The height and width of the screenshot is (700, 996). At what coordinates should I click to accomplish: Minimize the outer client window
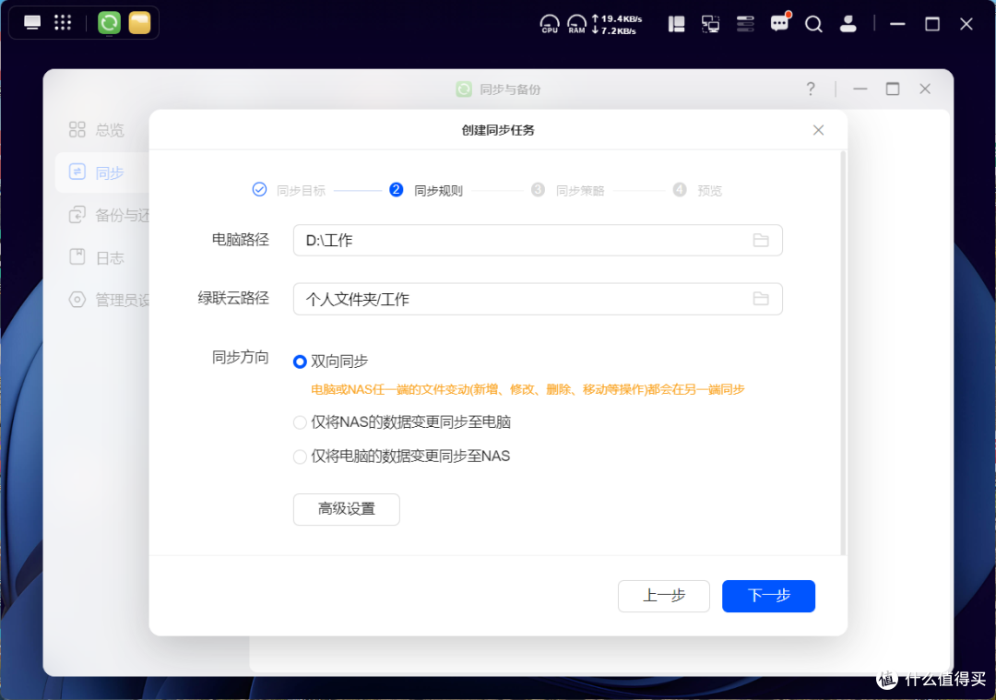click(x=897, y=24)
